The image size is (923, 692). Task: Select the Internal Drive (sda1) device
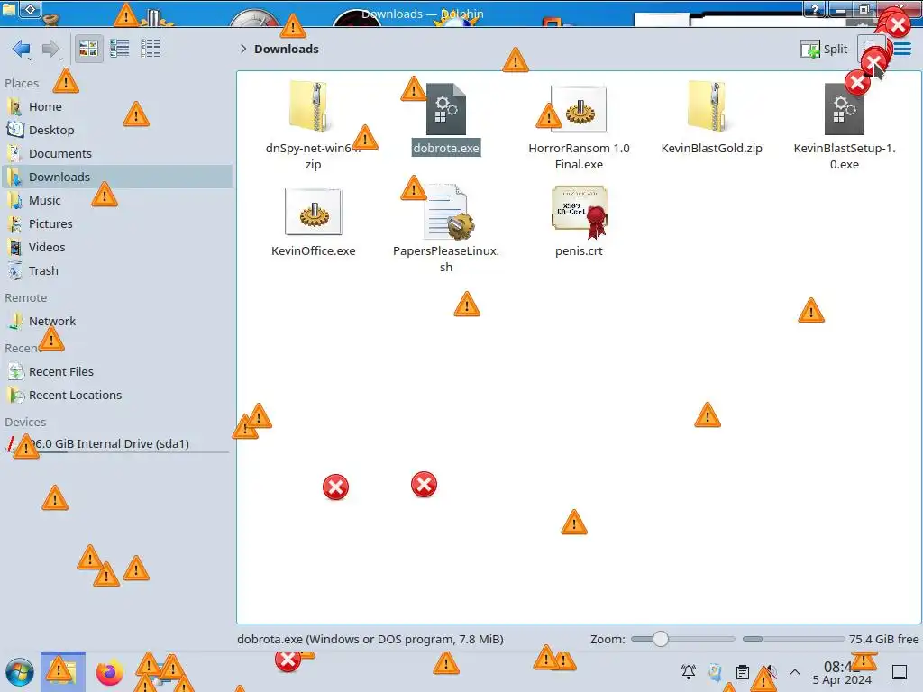(116, 443)
